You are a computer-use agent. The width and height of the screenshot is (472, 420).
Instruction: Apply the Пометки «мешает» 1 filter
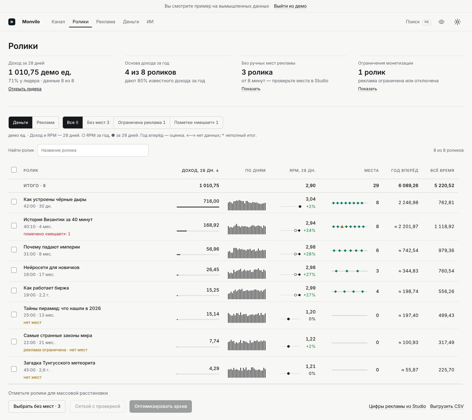click(x=196, y=123)
